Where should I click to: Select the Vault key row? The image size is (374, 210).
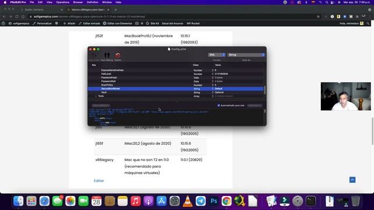[x=175, y=92]
